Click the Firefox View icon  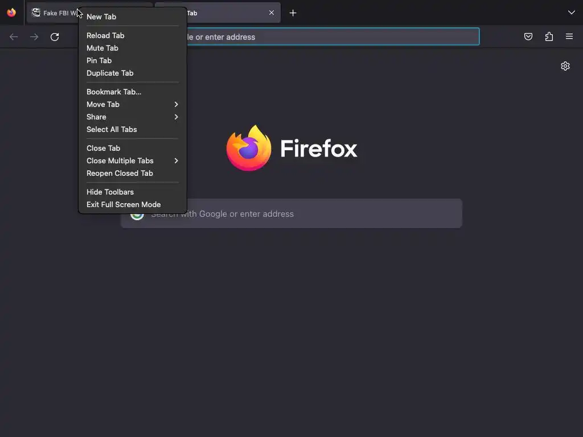(x=11, y=13)
